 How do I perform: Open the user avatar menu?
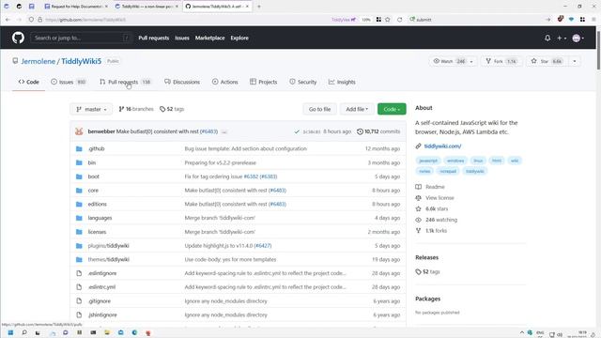578,38
